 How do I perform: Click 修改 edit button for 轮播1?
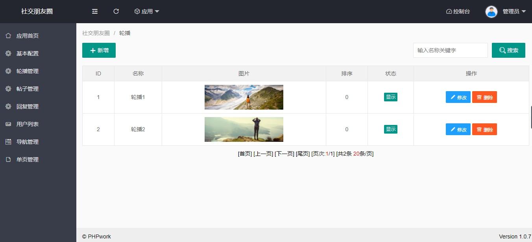(458, 97)
